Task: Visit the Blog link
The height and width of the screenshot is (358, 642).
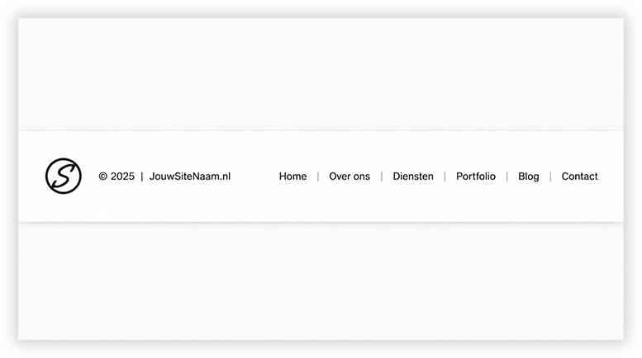Action: 529,177
